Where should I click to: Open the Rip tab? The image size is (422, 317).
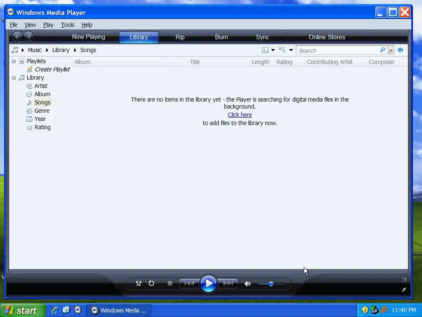pos(180,37)
